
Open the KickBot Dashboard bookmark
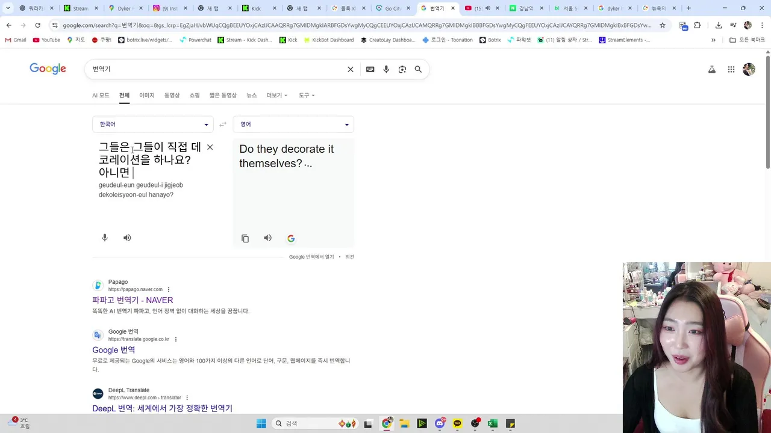pyautogui.click(x=328, y=40)
